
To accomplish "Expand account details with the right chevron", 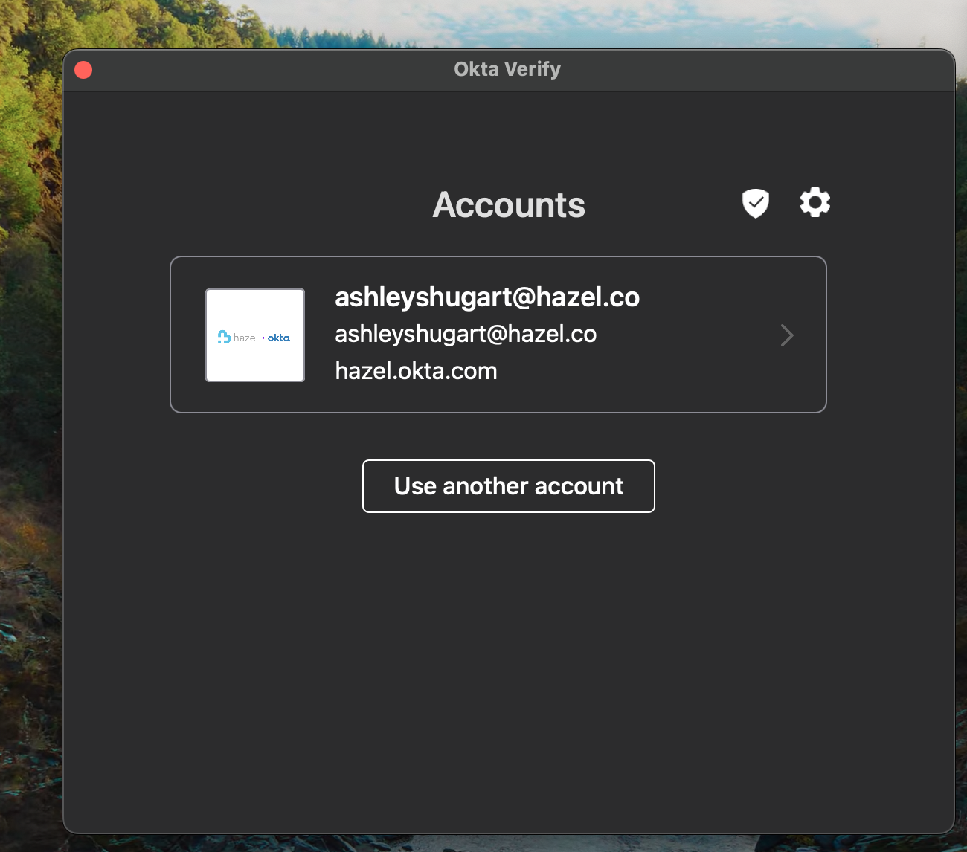I will (x=786, y=335).
